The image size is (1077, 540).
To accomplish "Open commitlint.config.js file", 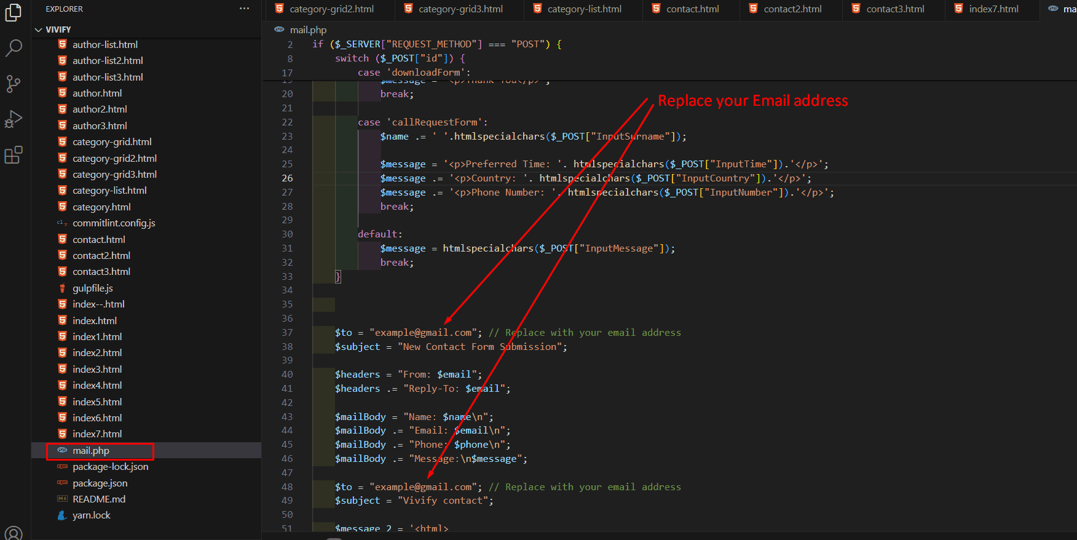I will 114,223.
